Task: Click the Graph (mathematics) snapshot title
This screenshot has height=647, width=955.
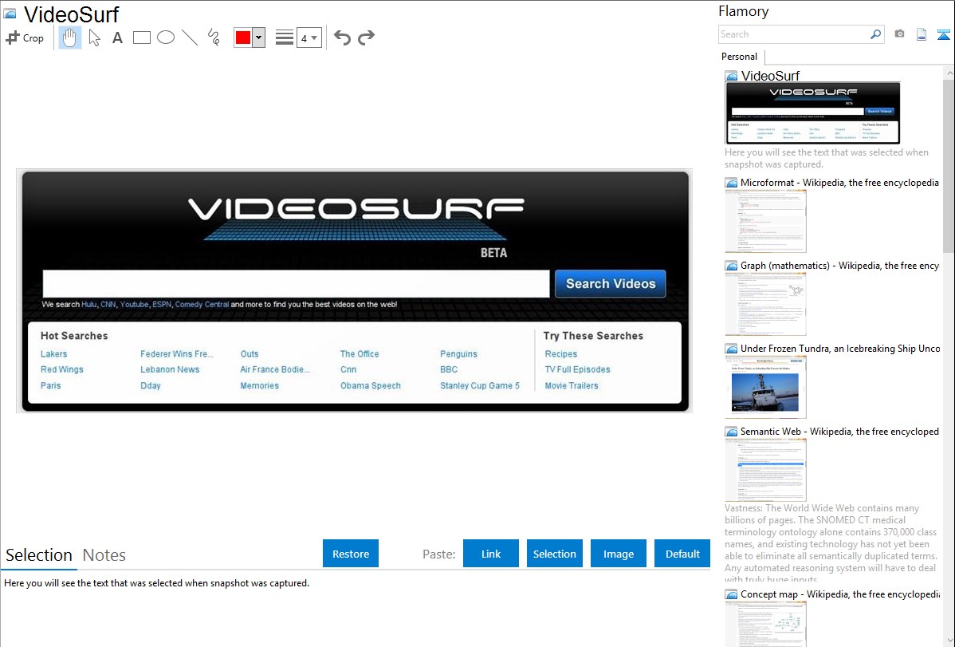Action: (x=839, y=266)
